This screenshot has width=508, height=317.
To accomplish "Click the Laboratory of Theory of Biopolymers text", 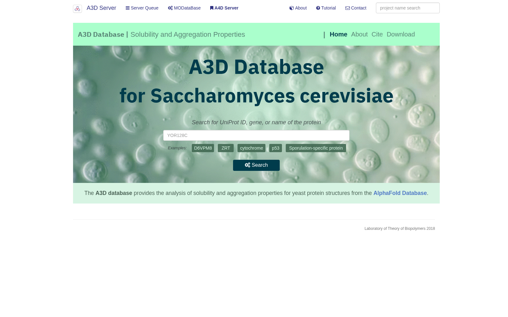I will 400,229.
